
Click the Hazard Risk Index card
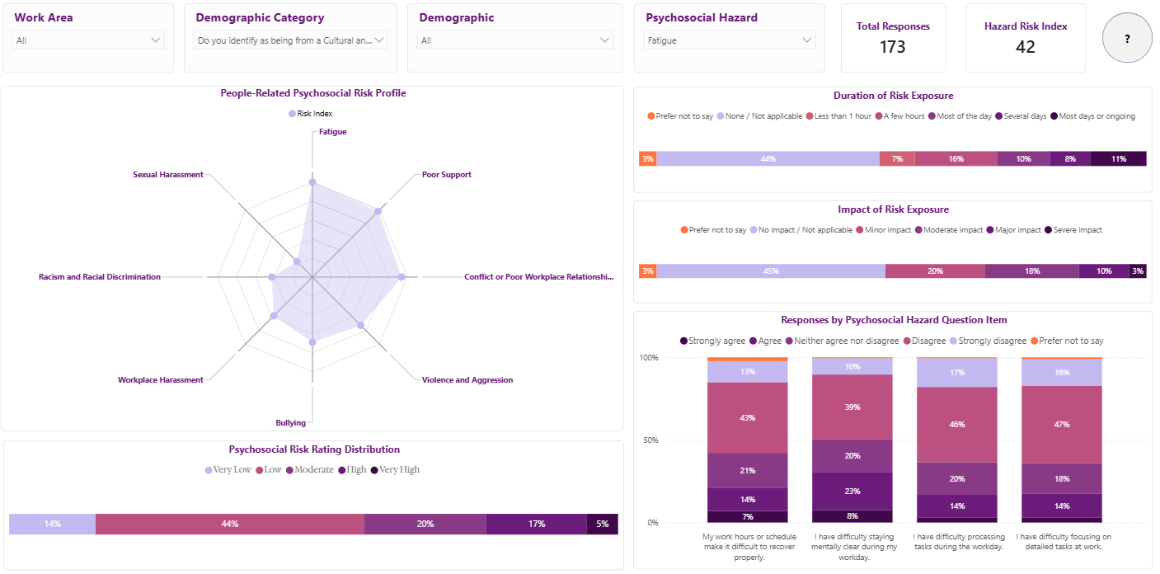coord(1026,38)
